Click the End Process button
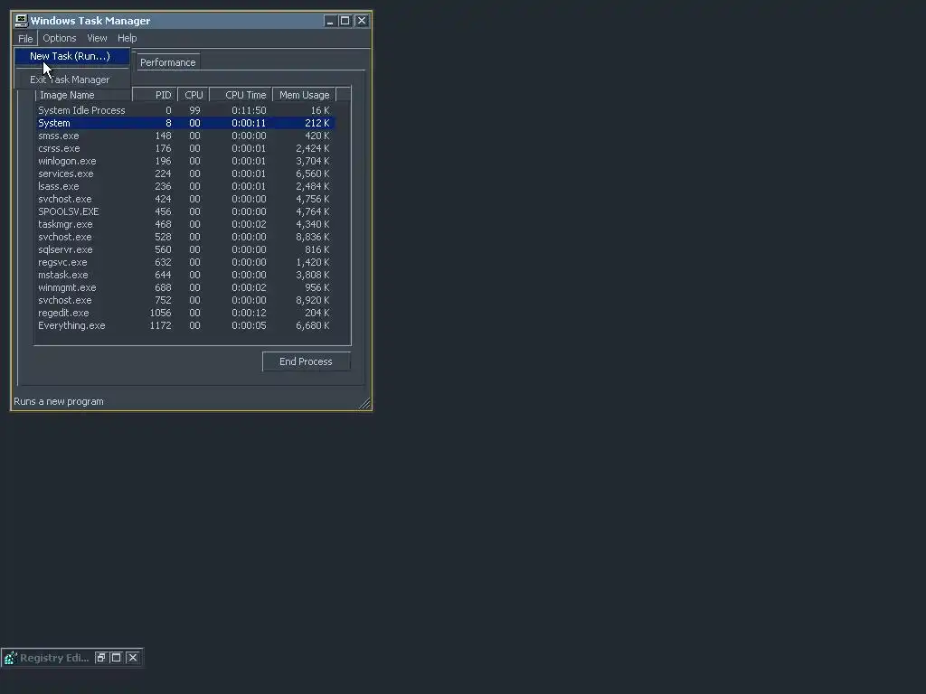The height and width of the screenshot is (694, 926). click(x=306, y=361)
